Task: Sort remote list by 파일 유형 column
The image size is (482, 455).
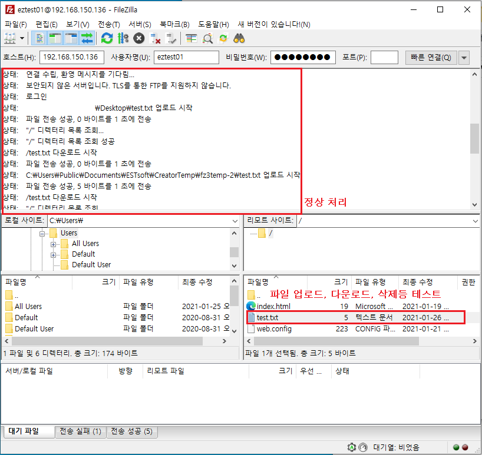Action: (x=375, y=282)
